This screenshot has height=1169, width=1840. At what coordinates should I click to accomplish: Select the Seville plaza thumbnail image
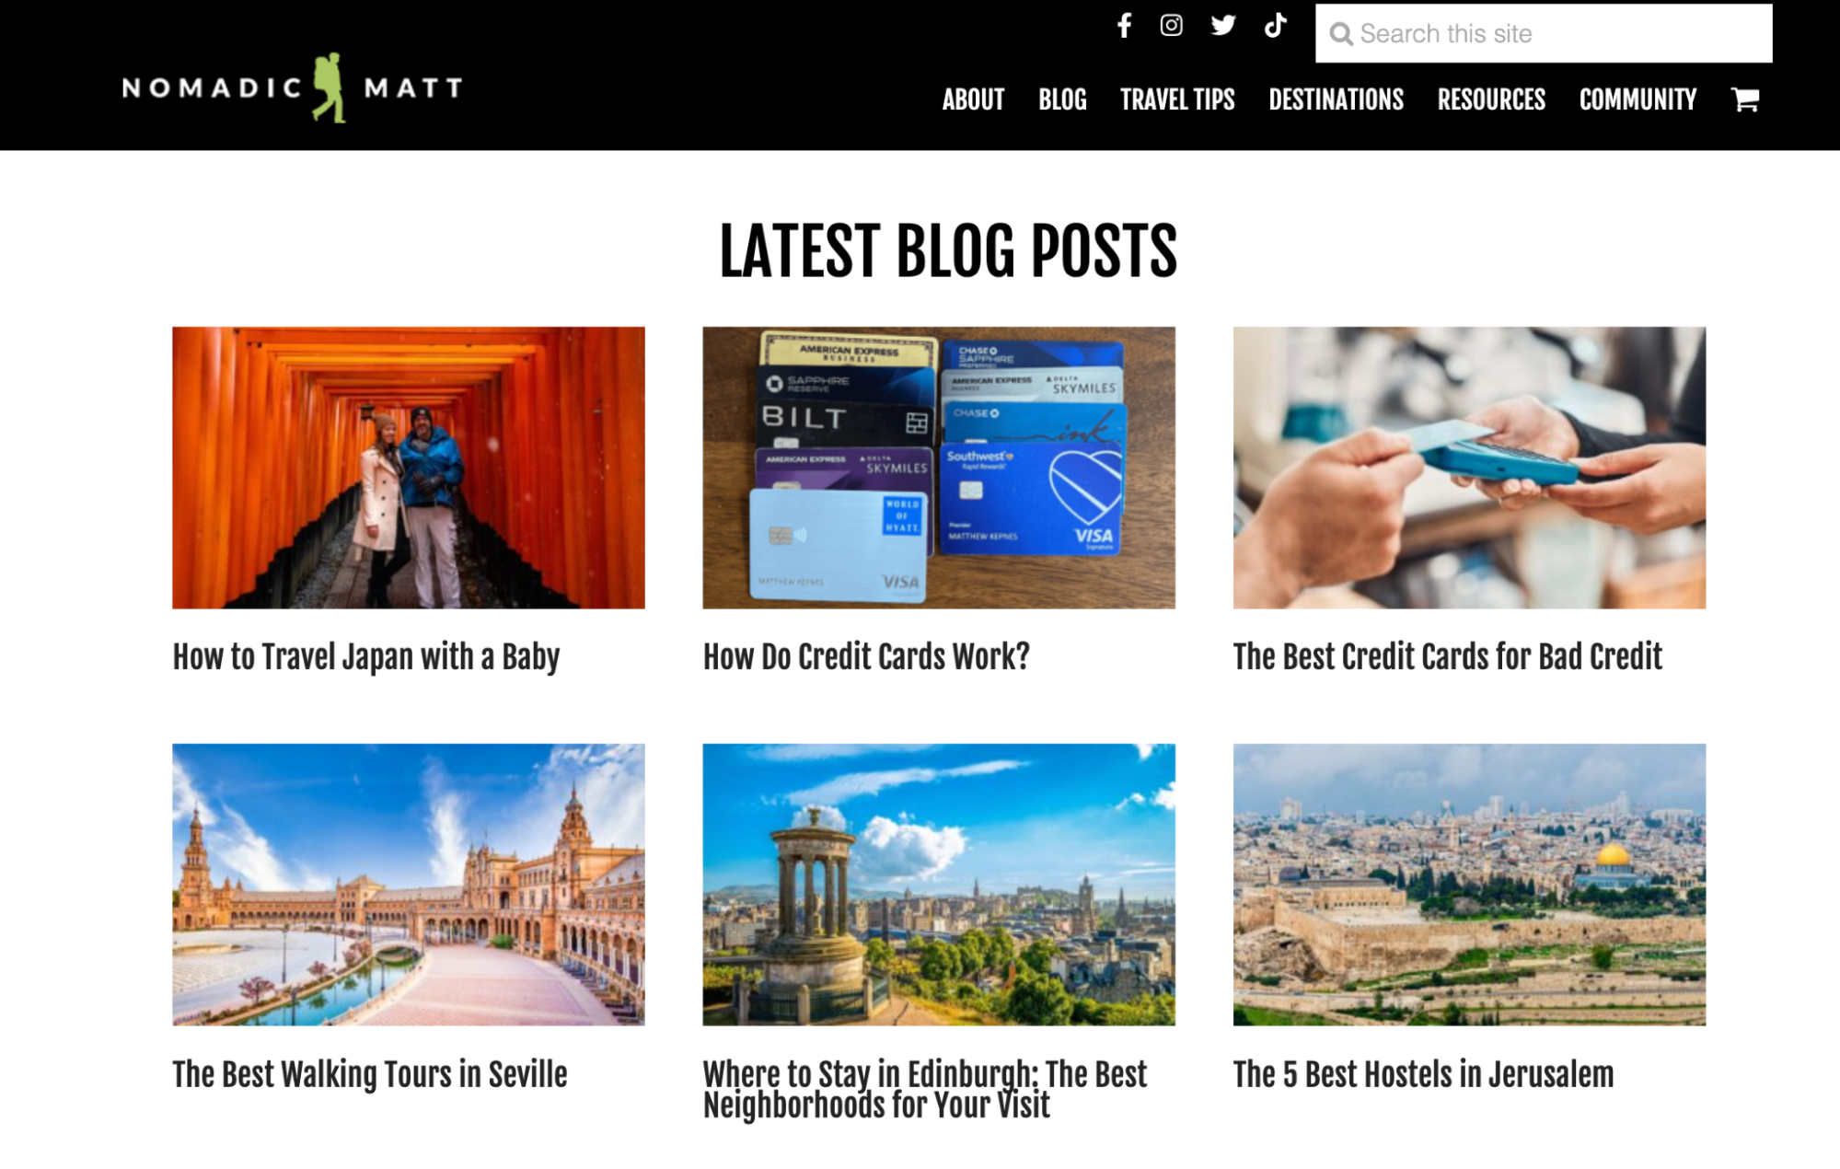[409, 885]
